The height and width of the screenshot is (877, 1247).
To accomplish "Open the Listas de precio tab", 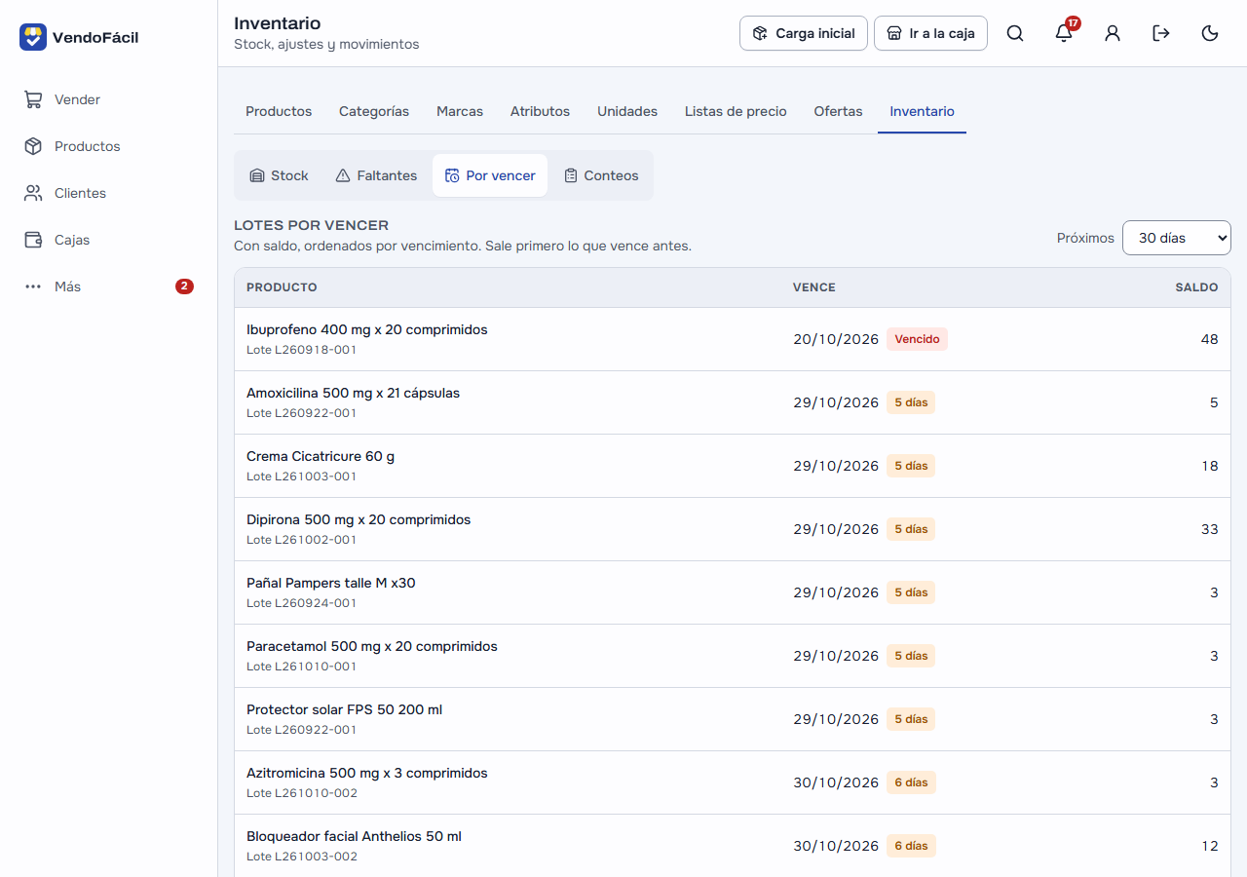I will point(736,111).
